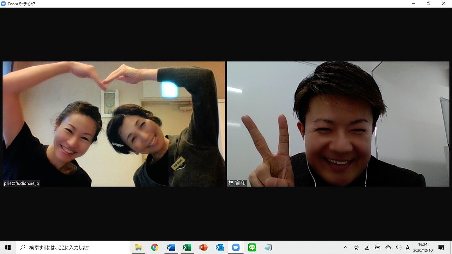The height and width of the screenshot is (254, 452).
Task: Expand hidden system tray icons
Action: coord(346,248)
